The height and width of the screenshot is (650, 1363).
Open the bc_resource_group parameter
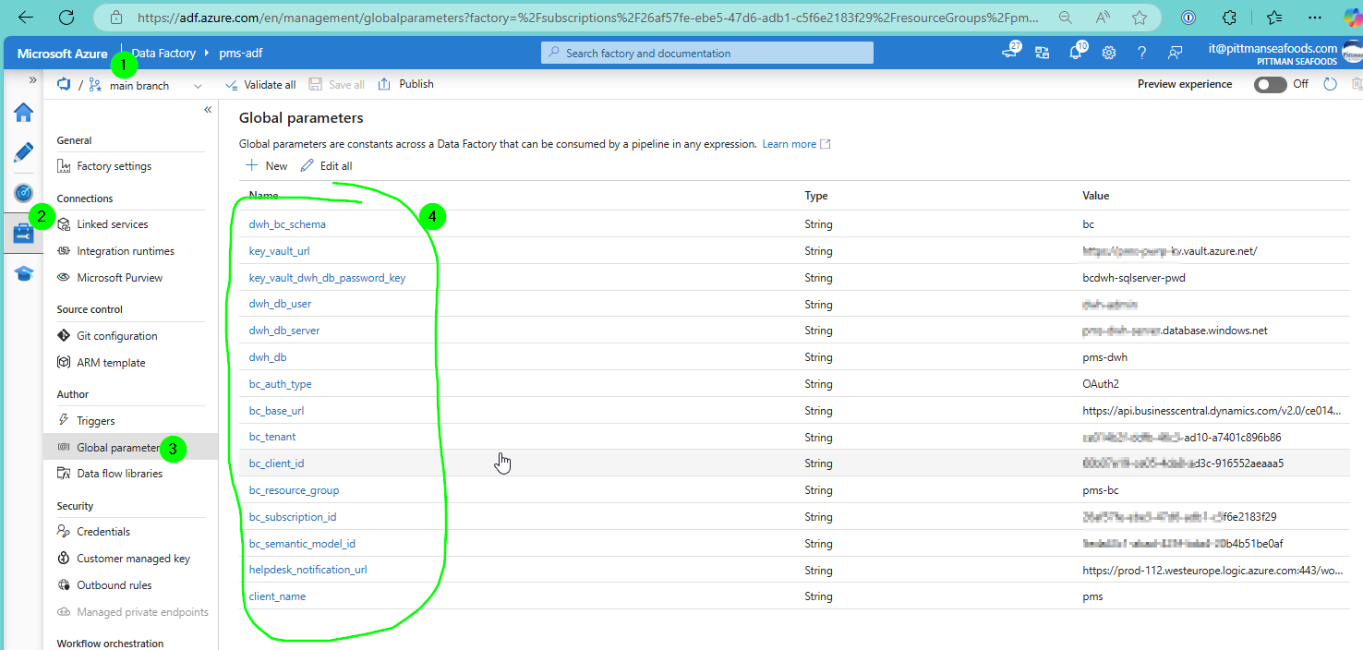(x=295, y=490)
